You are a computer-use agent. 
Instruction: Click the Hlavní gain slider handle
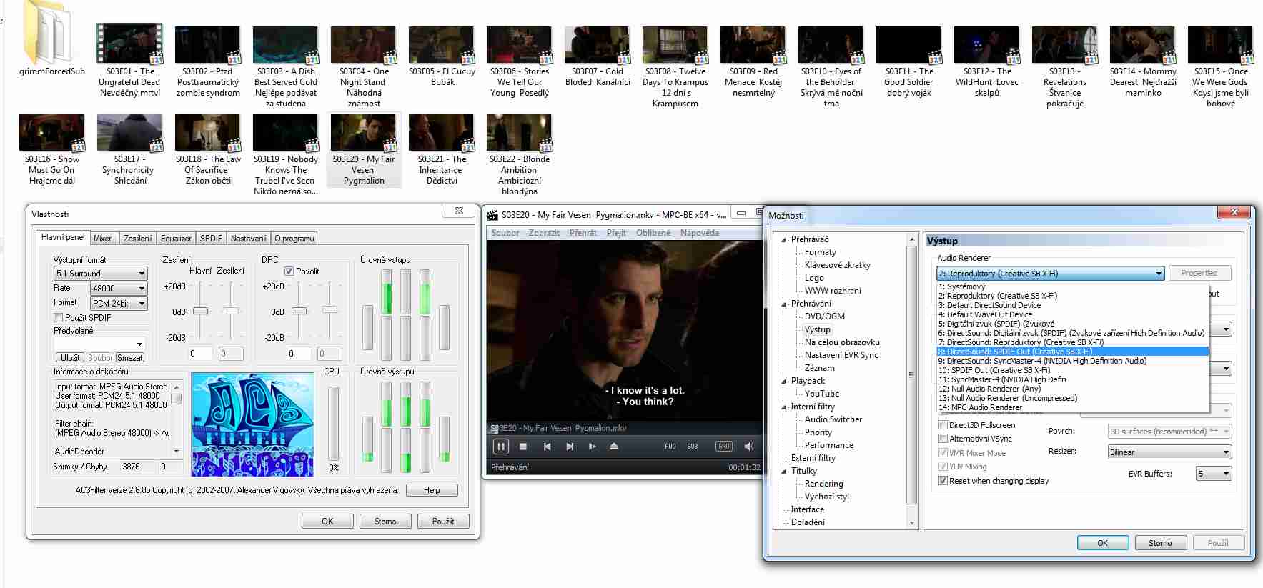[x=201, y=311]
